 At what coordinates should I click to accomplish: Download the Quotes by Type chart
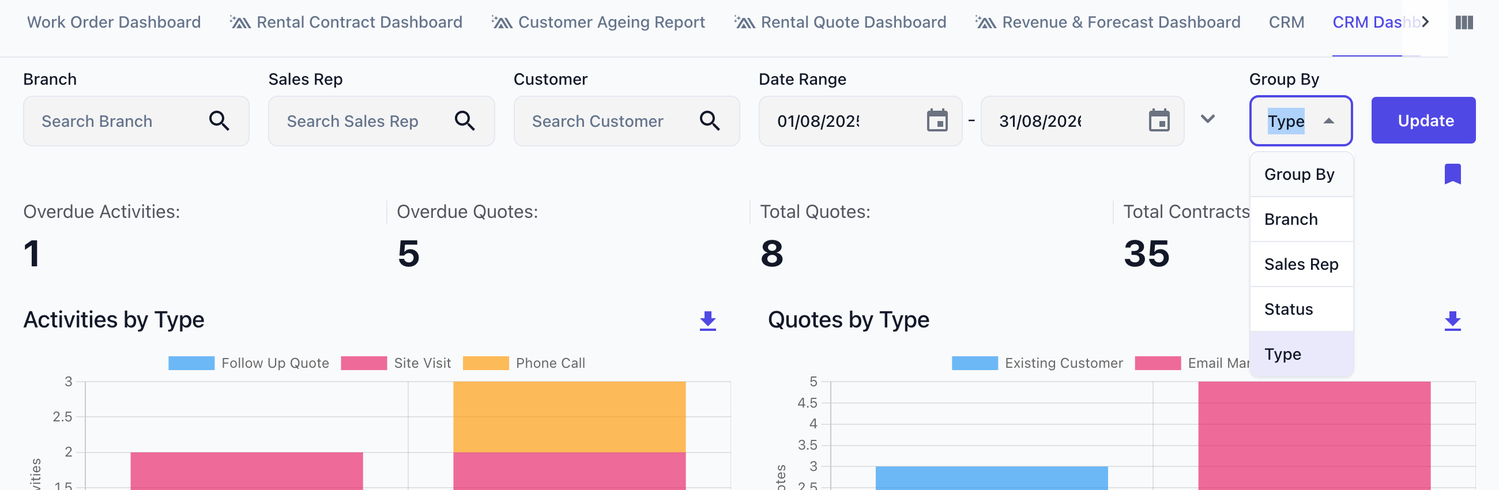1452,320
